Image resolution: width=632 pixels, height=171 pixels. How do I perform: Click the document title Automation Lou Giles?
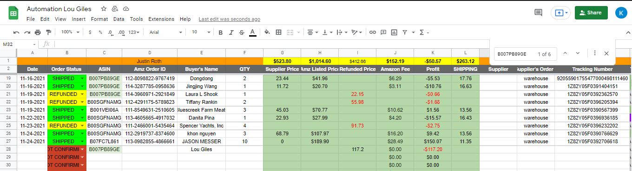59,9
